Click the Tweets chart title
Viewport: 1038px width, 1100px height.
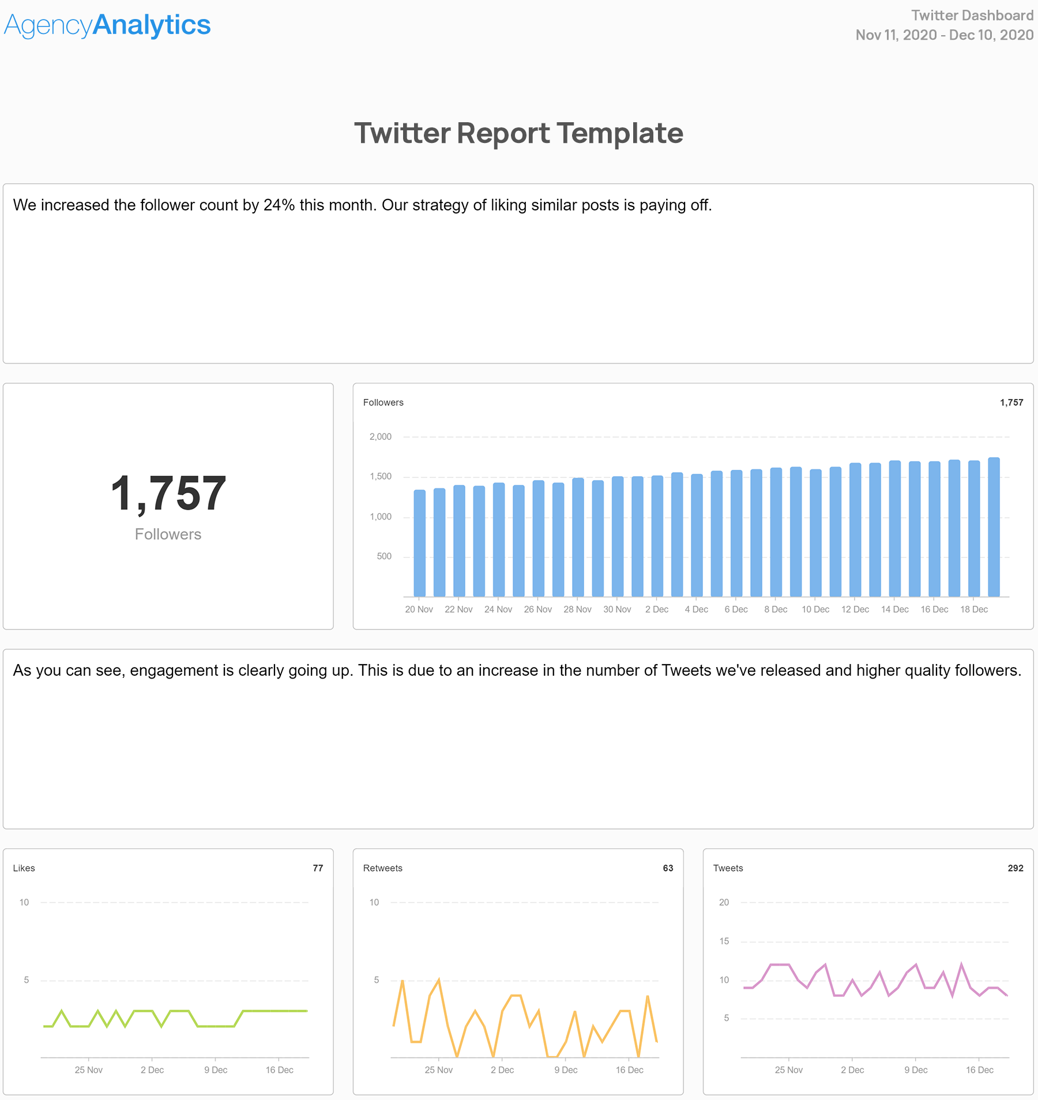click(x=728, y=868)
